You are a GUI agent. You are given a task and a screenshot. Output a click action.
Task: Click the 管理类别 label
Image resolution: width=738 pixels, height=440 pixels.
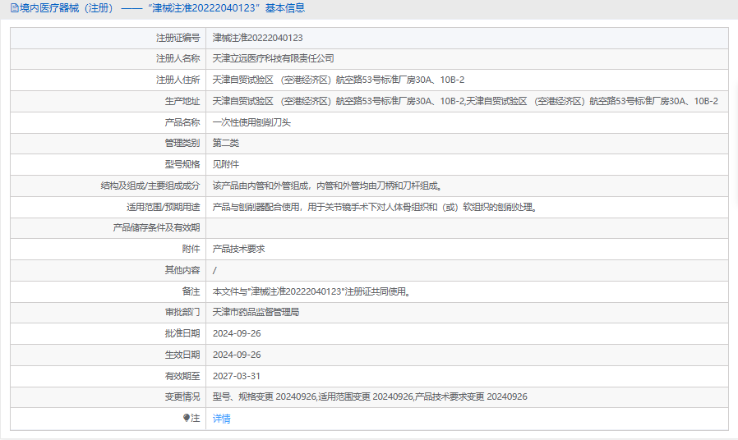(x=182, y=143)
